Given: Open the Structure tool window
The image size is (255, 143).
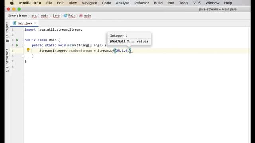Looking at the screenshot, I should coord(7,60).
